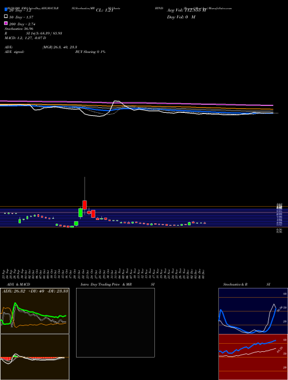
Task: Click the 'Avg Vol' value label
Action: (x=186, y=10)
